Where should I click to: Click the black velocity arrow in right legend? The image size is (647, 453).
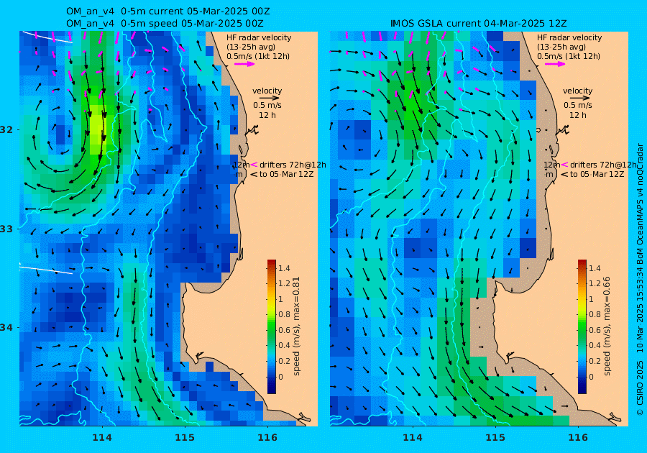580,99
